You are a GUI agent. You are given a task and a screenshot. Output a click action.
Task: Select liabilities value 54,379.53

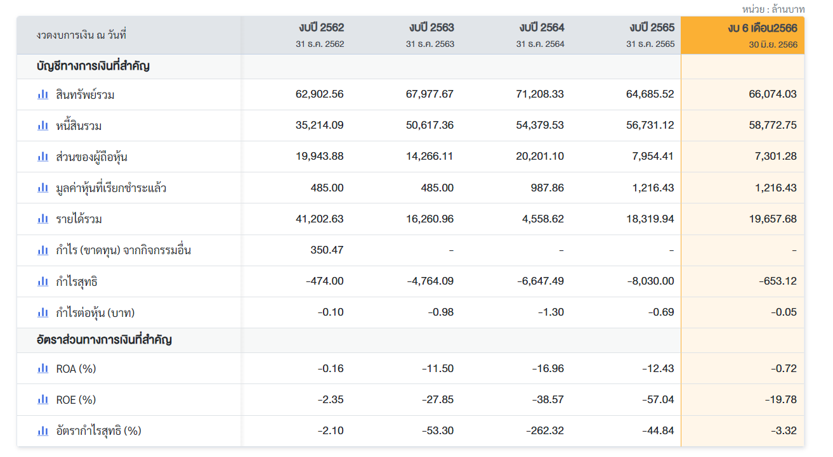coord(540,126)
